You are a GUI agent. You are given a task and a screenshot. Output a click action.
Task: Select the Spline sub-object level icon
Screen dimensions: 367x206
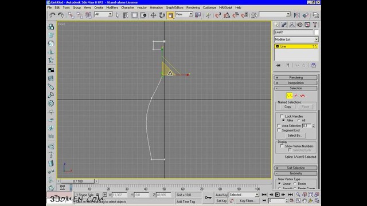click(303, 96)
